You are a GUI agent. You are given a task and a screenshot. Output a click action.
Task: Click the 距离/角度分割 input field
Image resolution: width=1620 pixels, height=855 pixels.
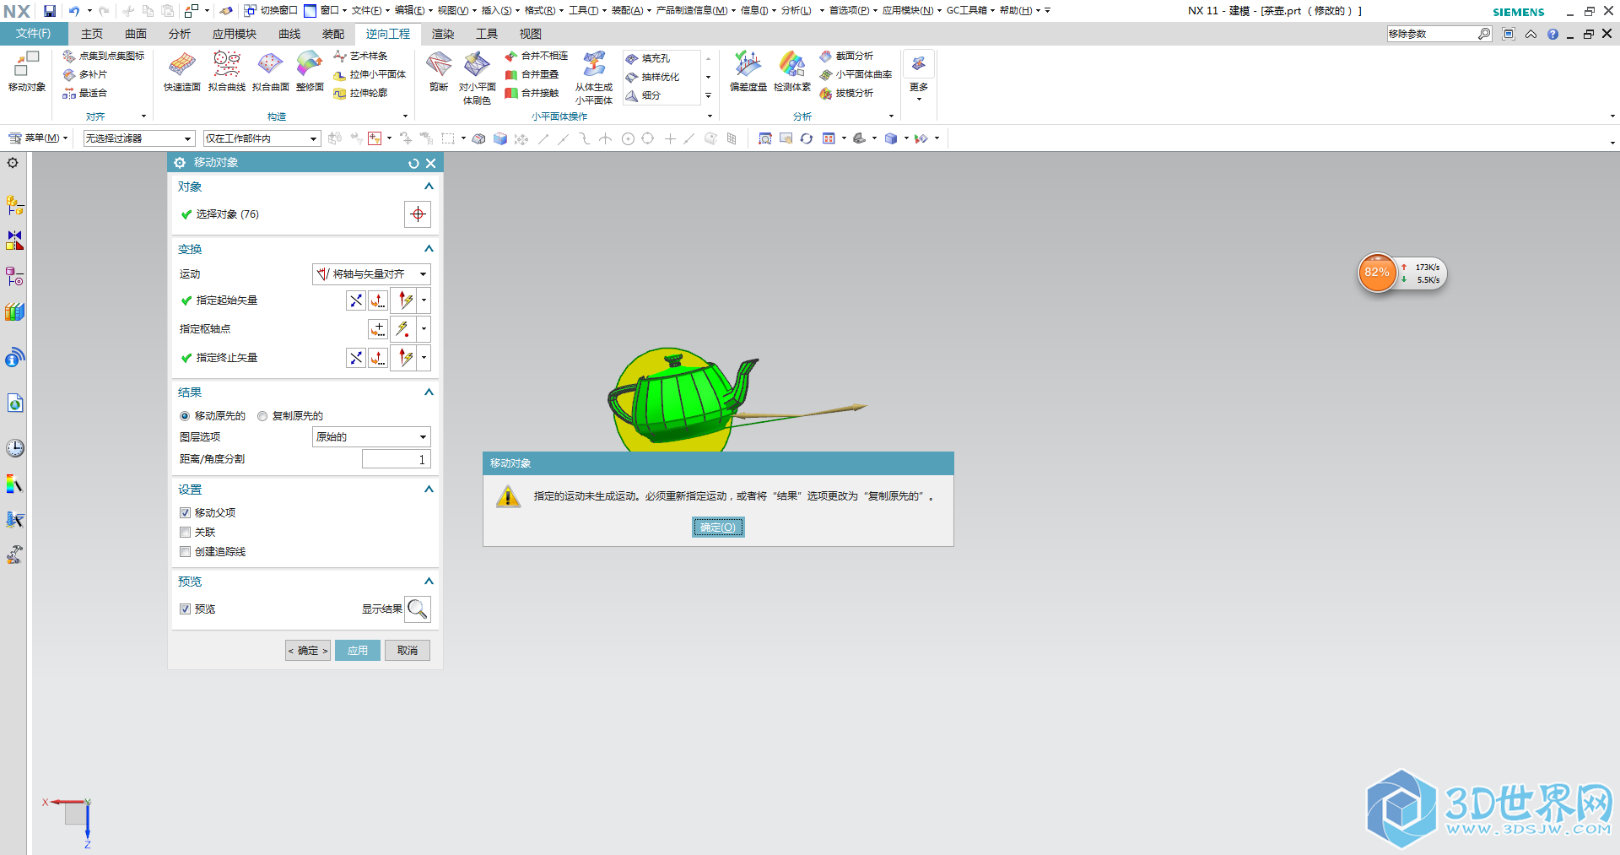[x=397, y=459]
